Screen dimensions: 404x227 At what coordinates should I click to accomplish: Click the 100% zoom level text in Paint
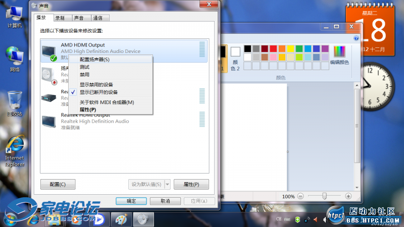(x=288, y=196)
